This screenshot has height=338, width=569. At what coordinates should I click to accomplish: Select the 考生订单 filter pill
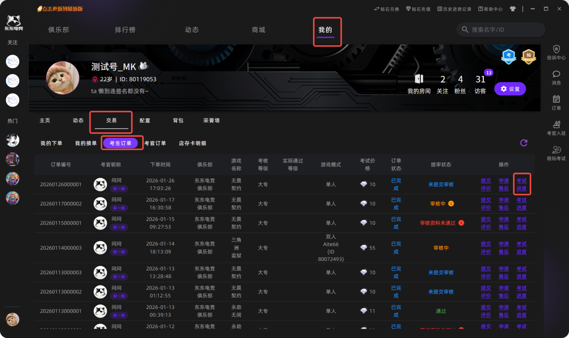click(120, 143)
